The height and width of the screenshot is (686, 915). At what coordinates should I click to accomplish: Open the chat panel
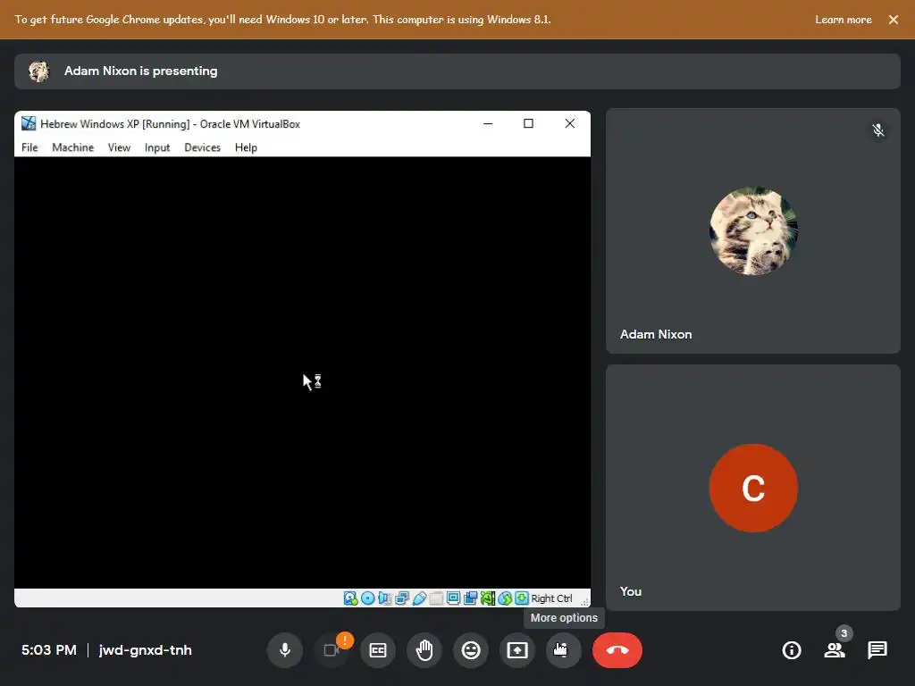(x=877, y=650)
